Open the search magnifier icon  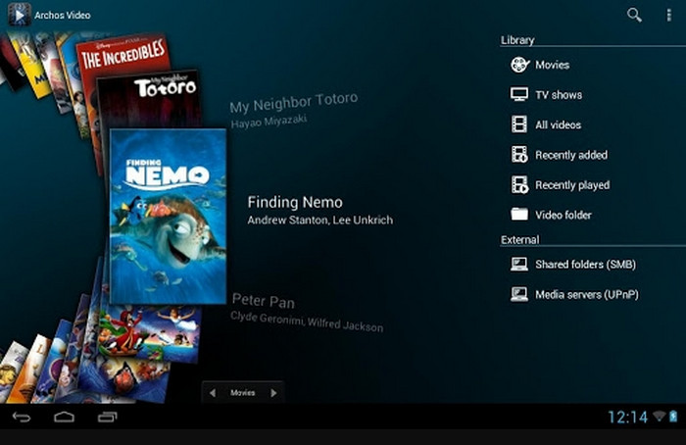click(x=634, y=16)
